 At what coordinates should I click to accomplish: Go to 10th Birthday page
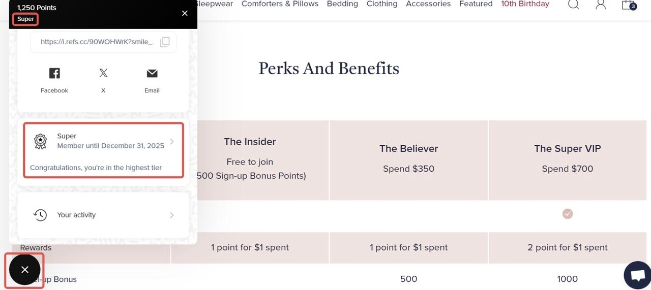click(525, 4)
